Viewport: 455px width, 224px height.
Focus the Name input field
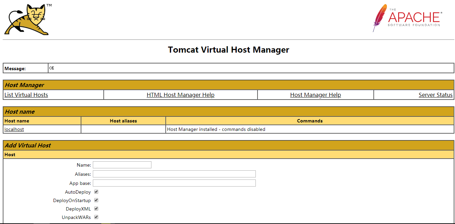click(122, 165)
